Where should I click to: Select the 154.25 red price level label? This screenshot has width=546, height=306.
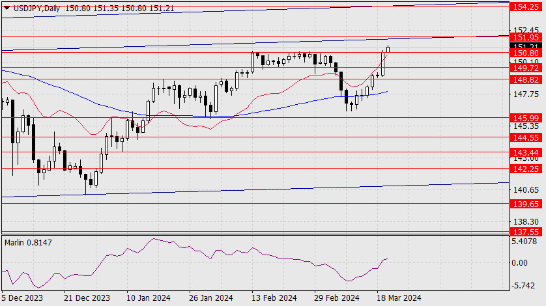pyautogui.click(x=526, y=7)
